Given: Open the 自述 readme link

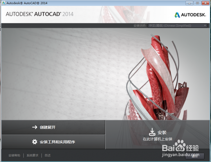Looking at the screenshot, I should point(48,156).
